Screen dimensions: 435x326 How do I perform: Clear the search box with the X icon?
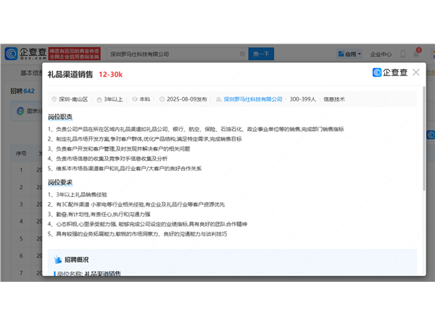241,54
